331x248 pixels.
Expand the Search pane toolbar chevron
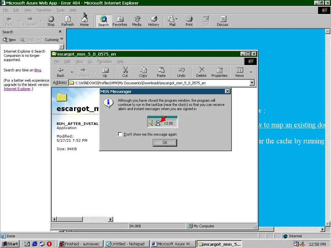click(62, 39)
